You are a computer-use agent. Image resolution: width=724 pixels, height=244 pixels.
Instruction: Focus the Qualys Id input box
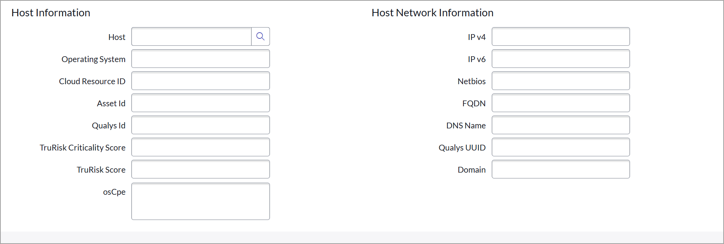pyautogui.click(x=200, y=125)
